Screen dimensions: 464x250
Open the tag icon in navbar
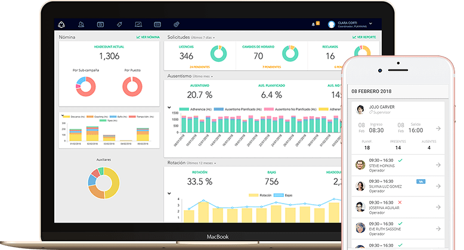[119, 24]
